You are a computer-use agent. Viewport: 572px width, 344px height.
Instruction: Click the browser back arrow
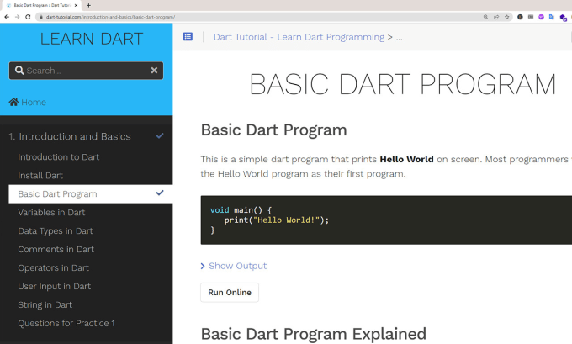pyautogui.click(x=7, y=17)
